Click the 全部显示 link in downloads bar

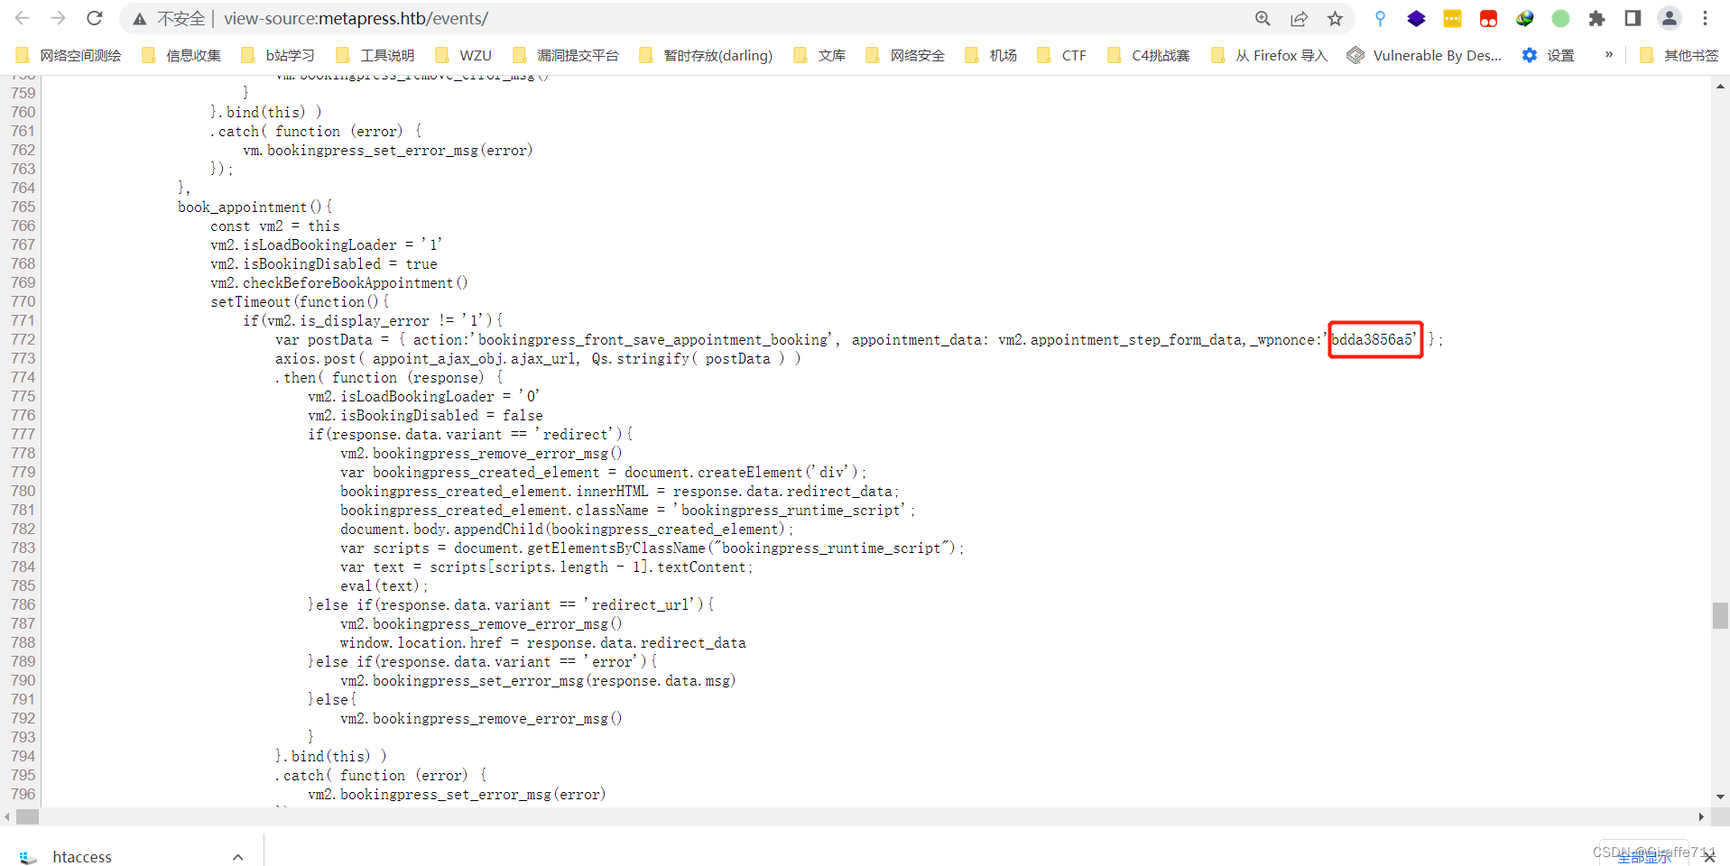coord(1644,858)
